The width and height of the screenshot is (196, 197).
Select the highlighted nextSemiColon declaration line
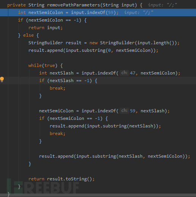[x=98, y=12]
